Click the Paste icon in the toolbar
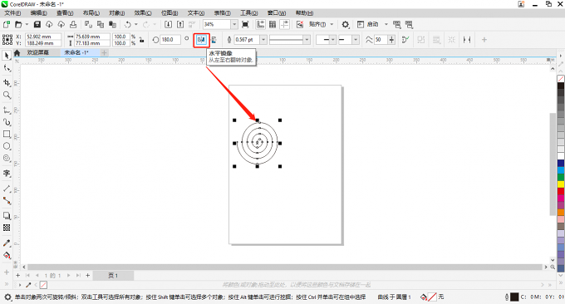Screen dimensions: 565x304 [x=113, y=24]
